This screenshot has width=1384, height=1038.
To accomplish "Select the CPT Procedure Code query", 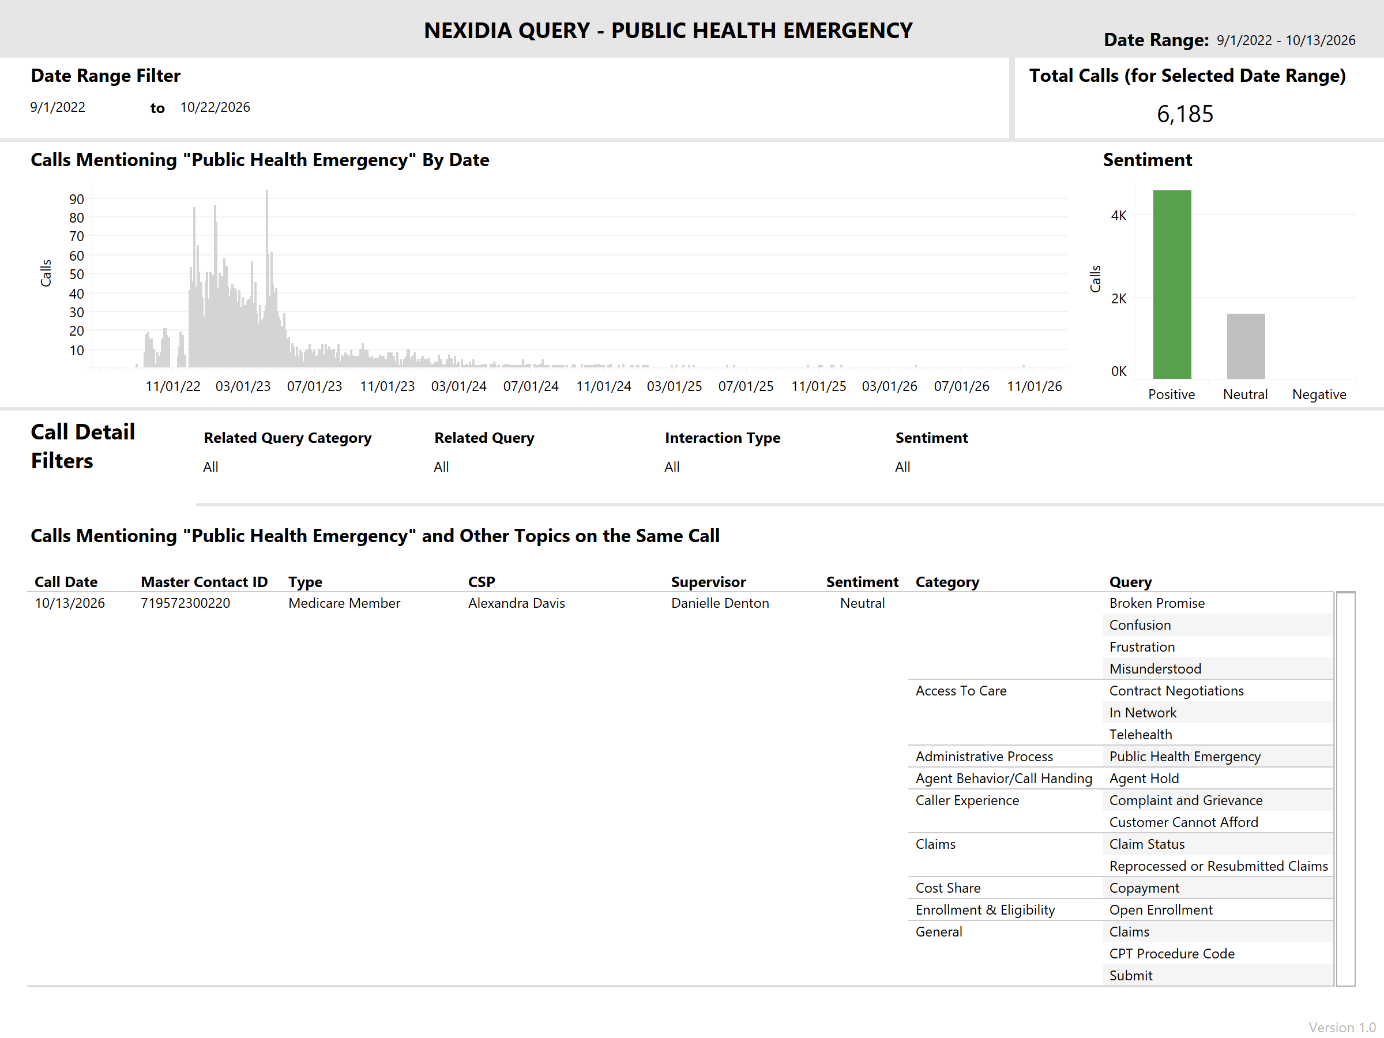I will (1217, 953).
